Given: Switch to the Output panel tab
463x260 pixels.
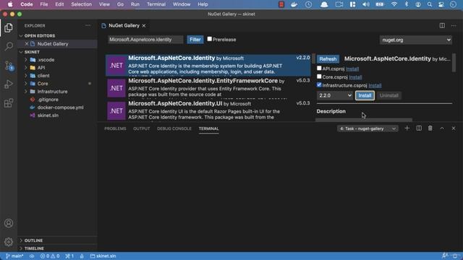Looking at the screenshot, I should (142, 129).
